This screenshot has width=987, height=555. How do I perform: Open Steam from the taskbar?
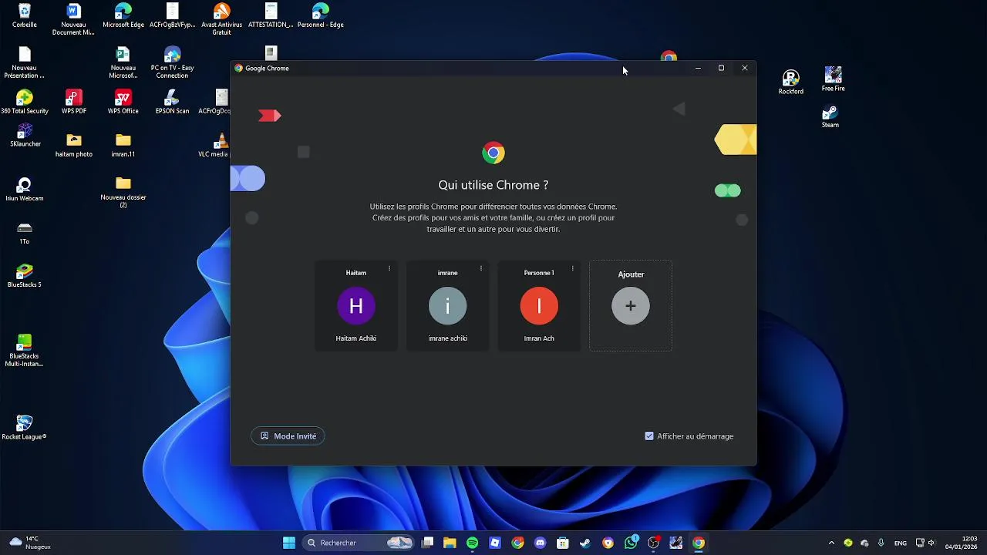pos(585,543)
